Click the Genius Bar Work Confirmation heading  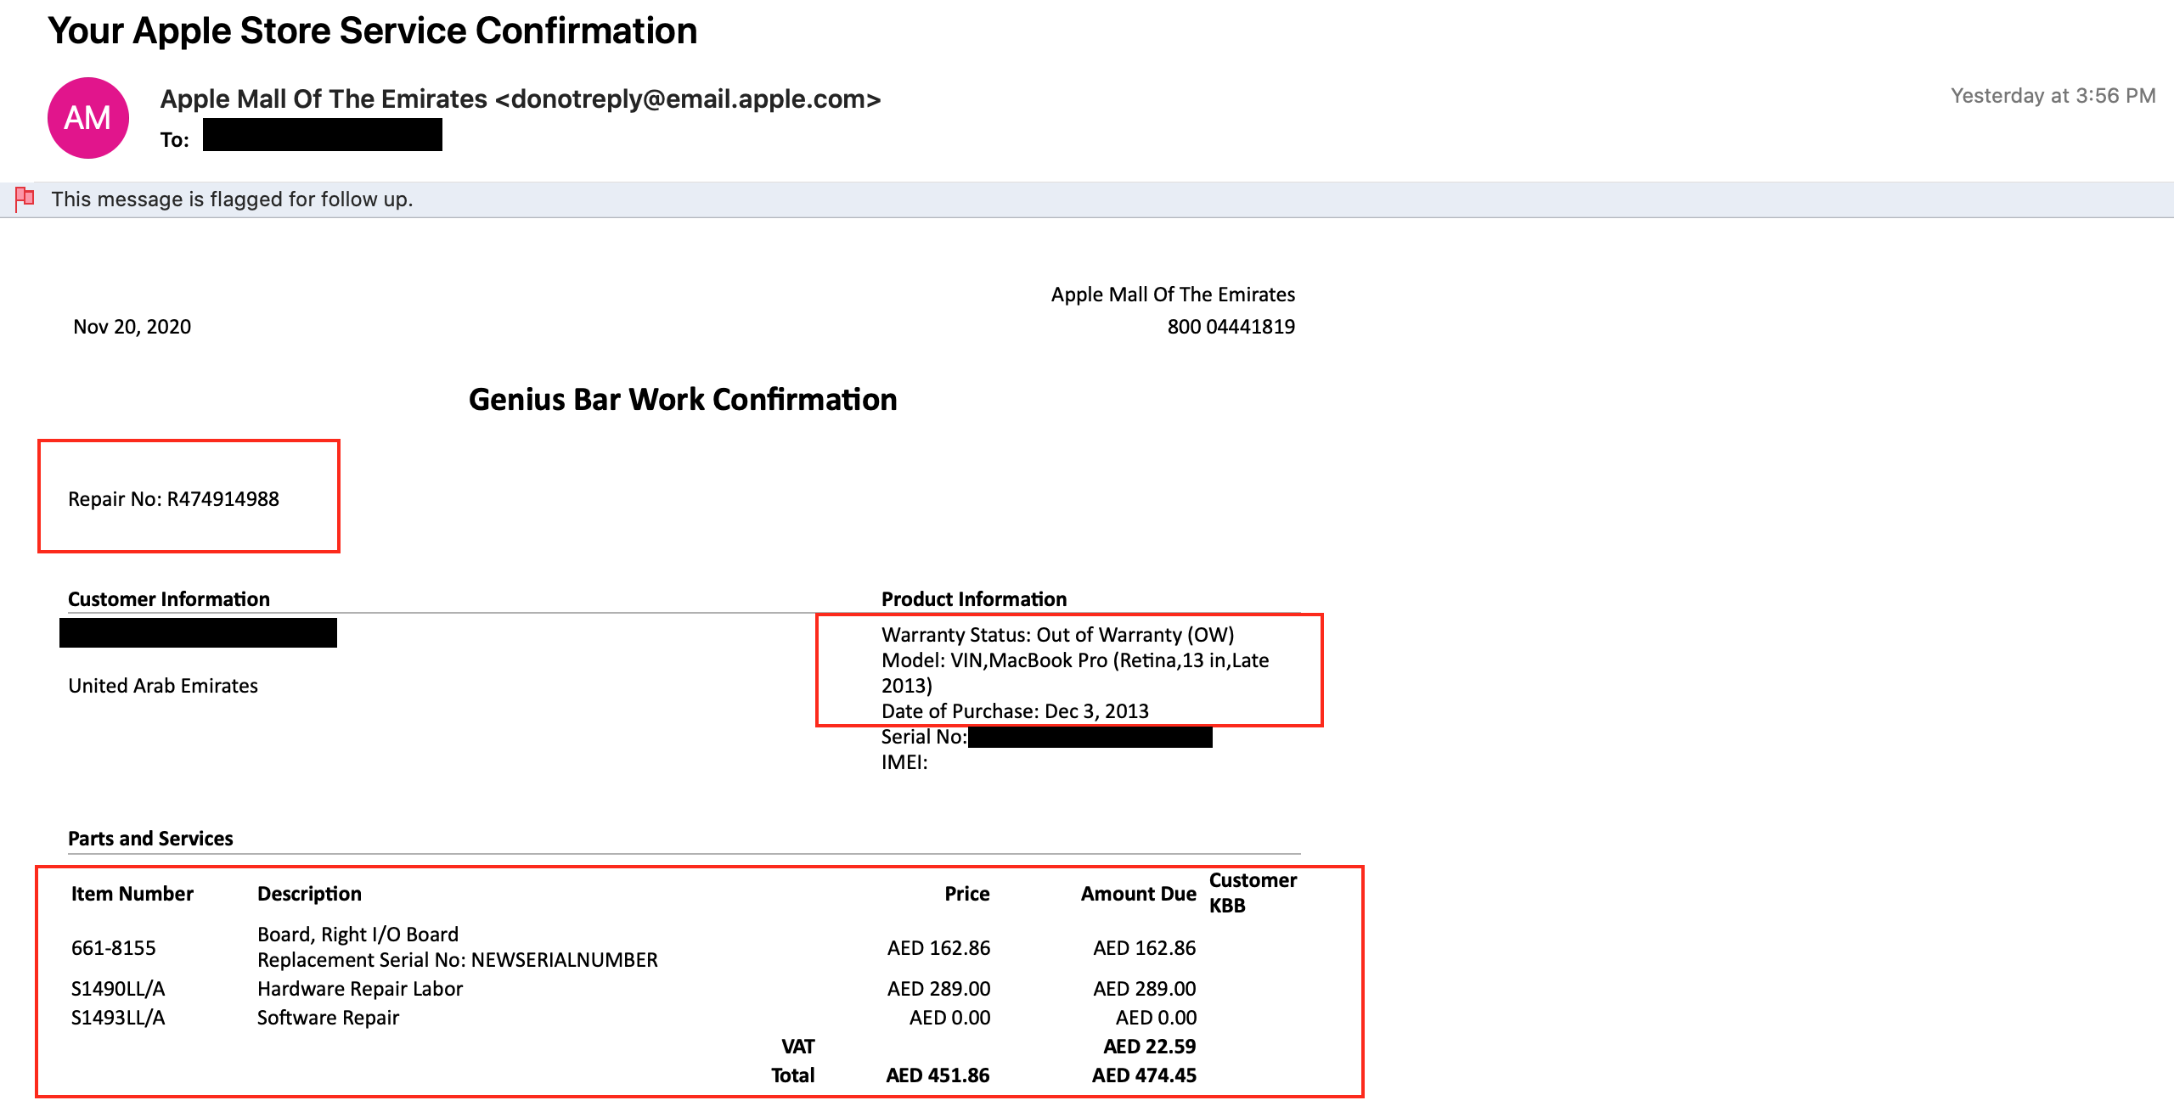[x=683, y=400]
